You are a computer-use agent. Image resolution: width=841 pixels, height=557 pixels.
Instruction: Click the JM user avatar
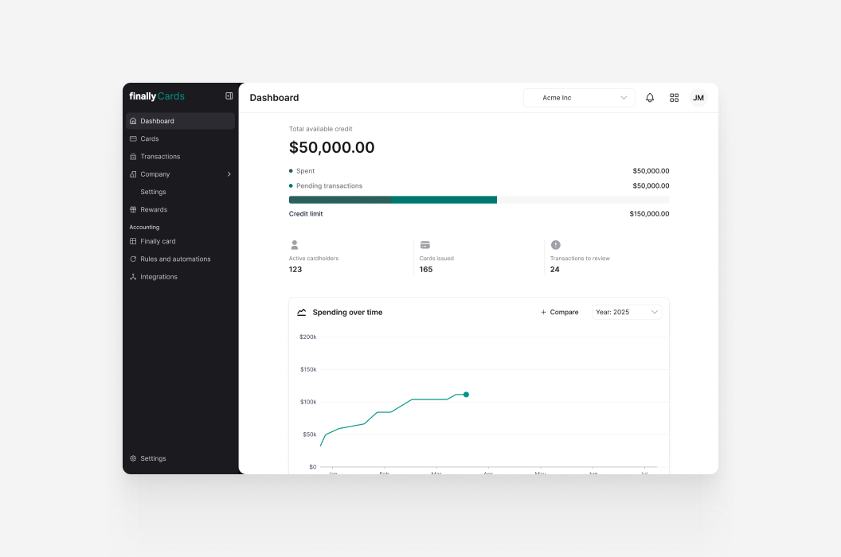click(x=698, y=98)
